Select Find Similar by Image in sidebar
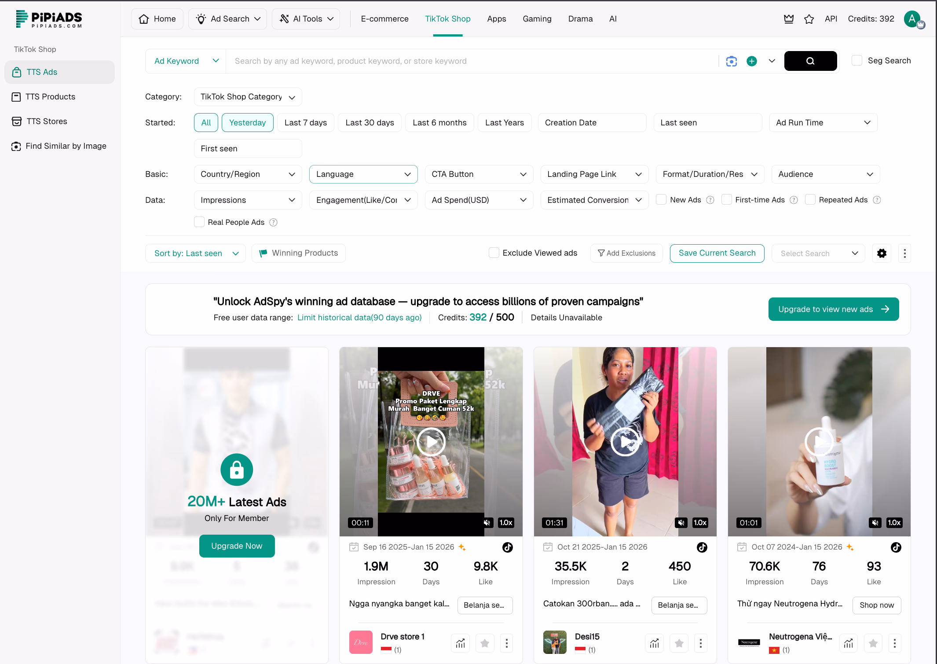Screen dimensions: 937x664 (59, 146)
